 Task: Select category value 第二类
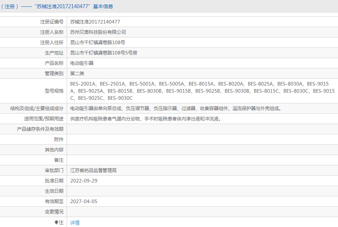pos(77,73)
